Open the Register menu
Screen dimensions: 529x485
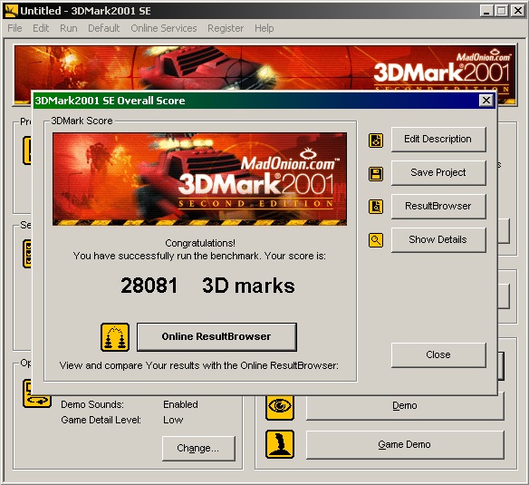(x=226, y=28)
